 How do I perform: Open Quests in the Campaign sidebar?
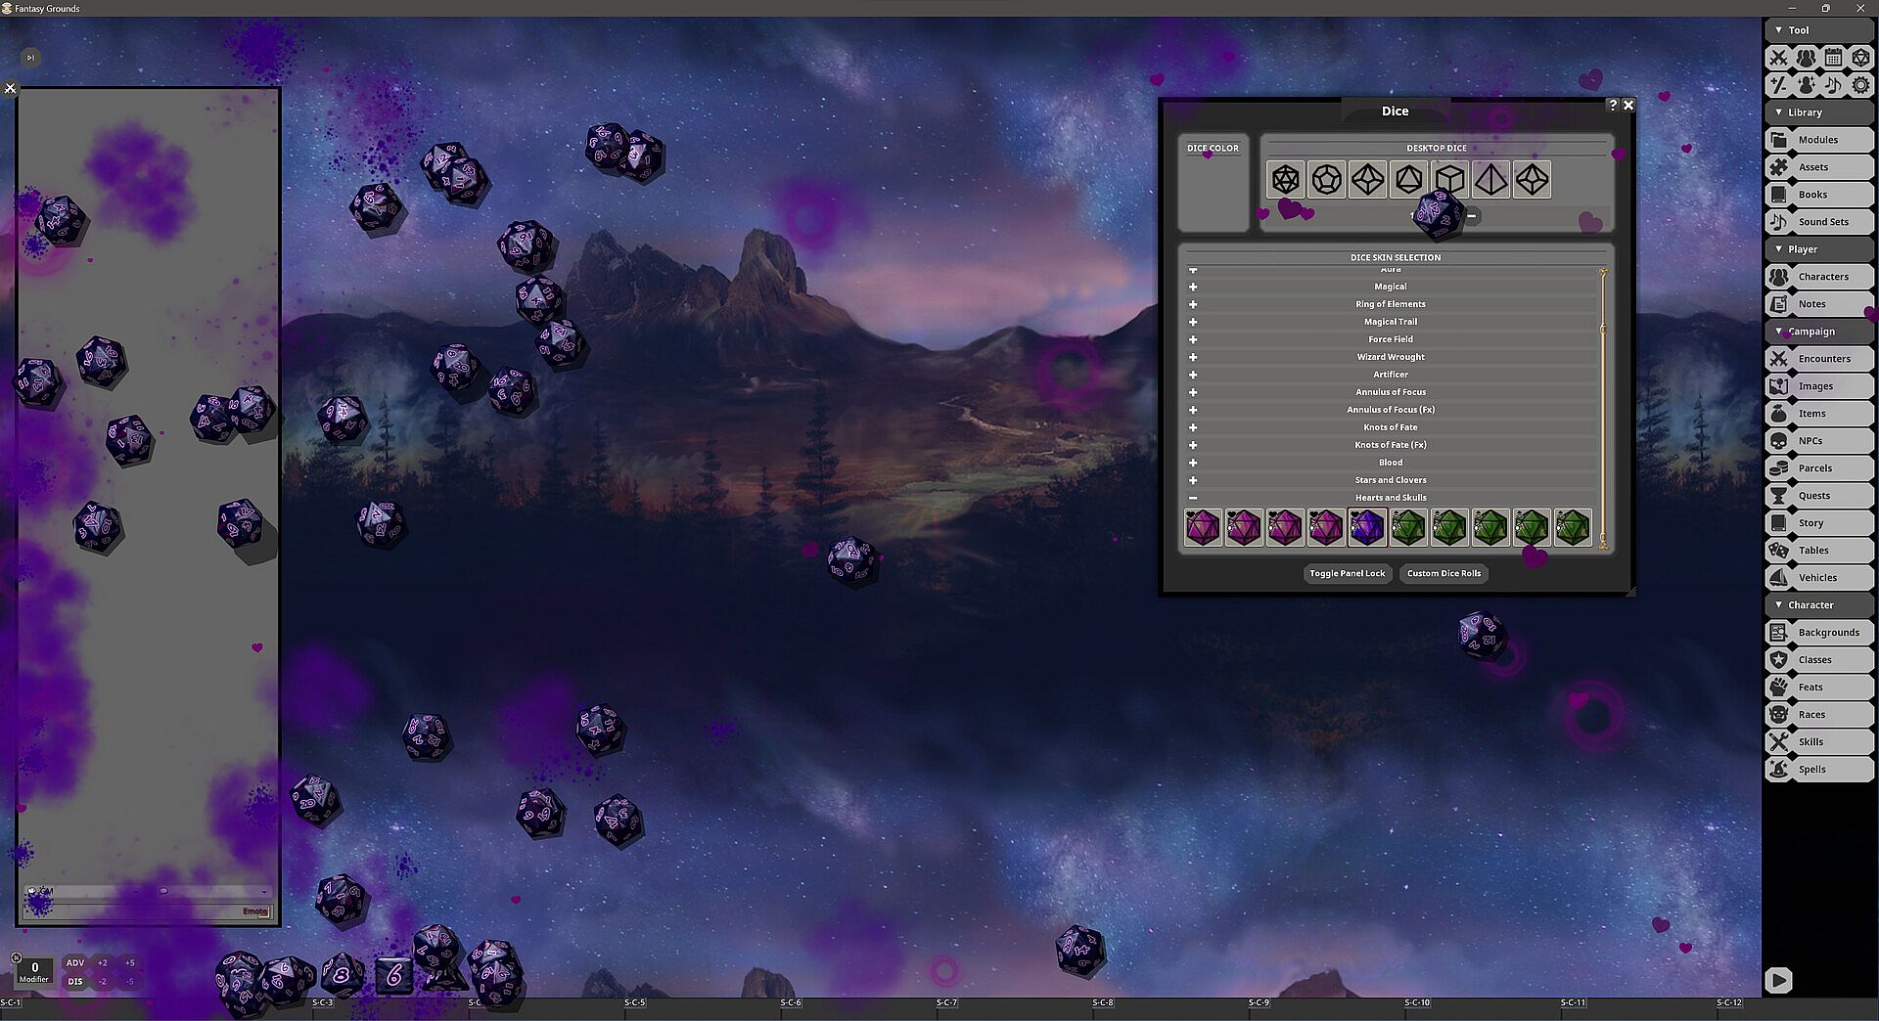(1819, 496)
